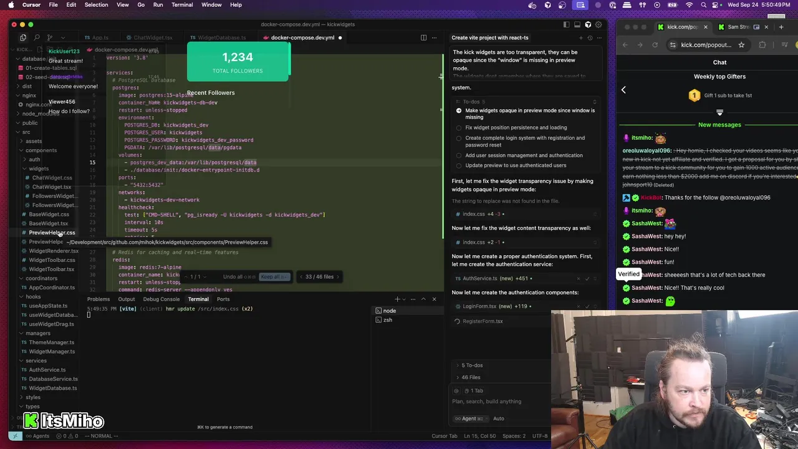Open ThemeManager.ts in the explorer
This screenshot has height=449, width=798.
(x=51, y=342)
